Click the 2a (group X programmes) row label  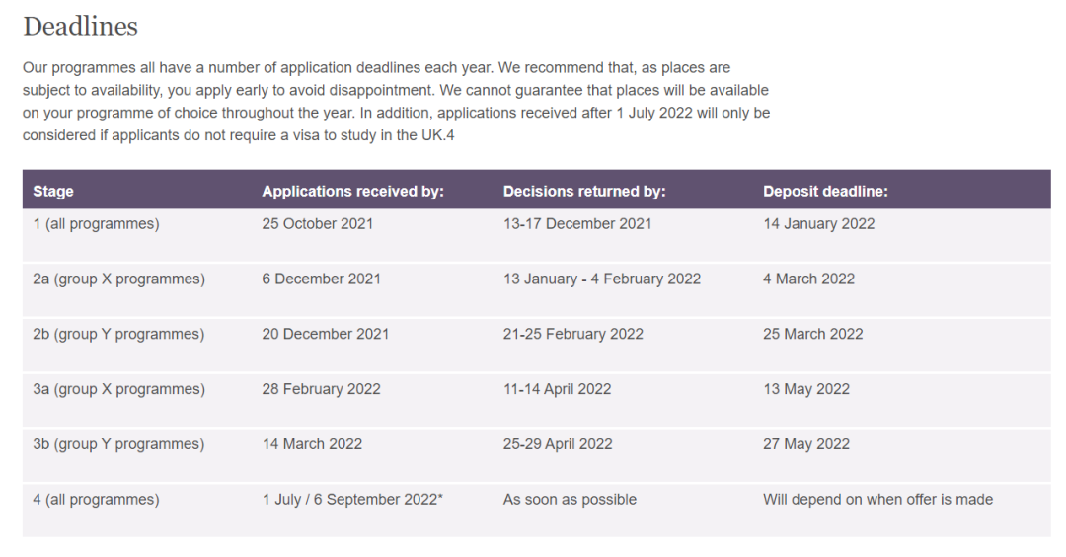tap(119, 278)
